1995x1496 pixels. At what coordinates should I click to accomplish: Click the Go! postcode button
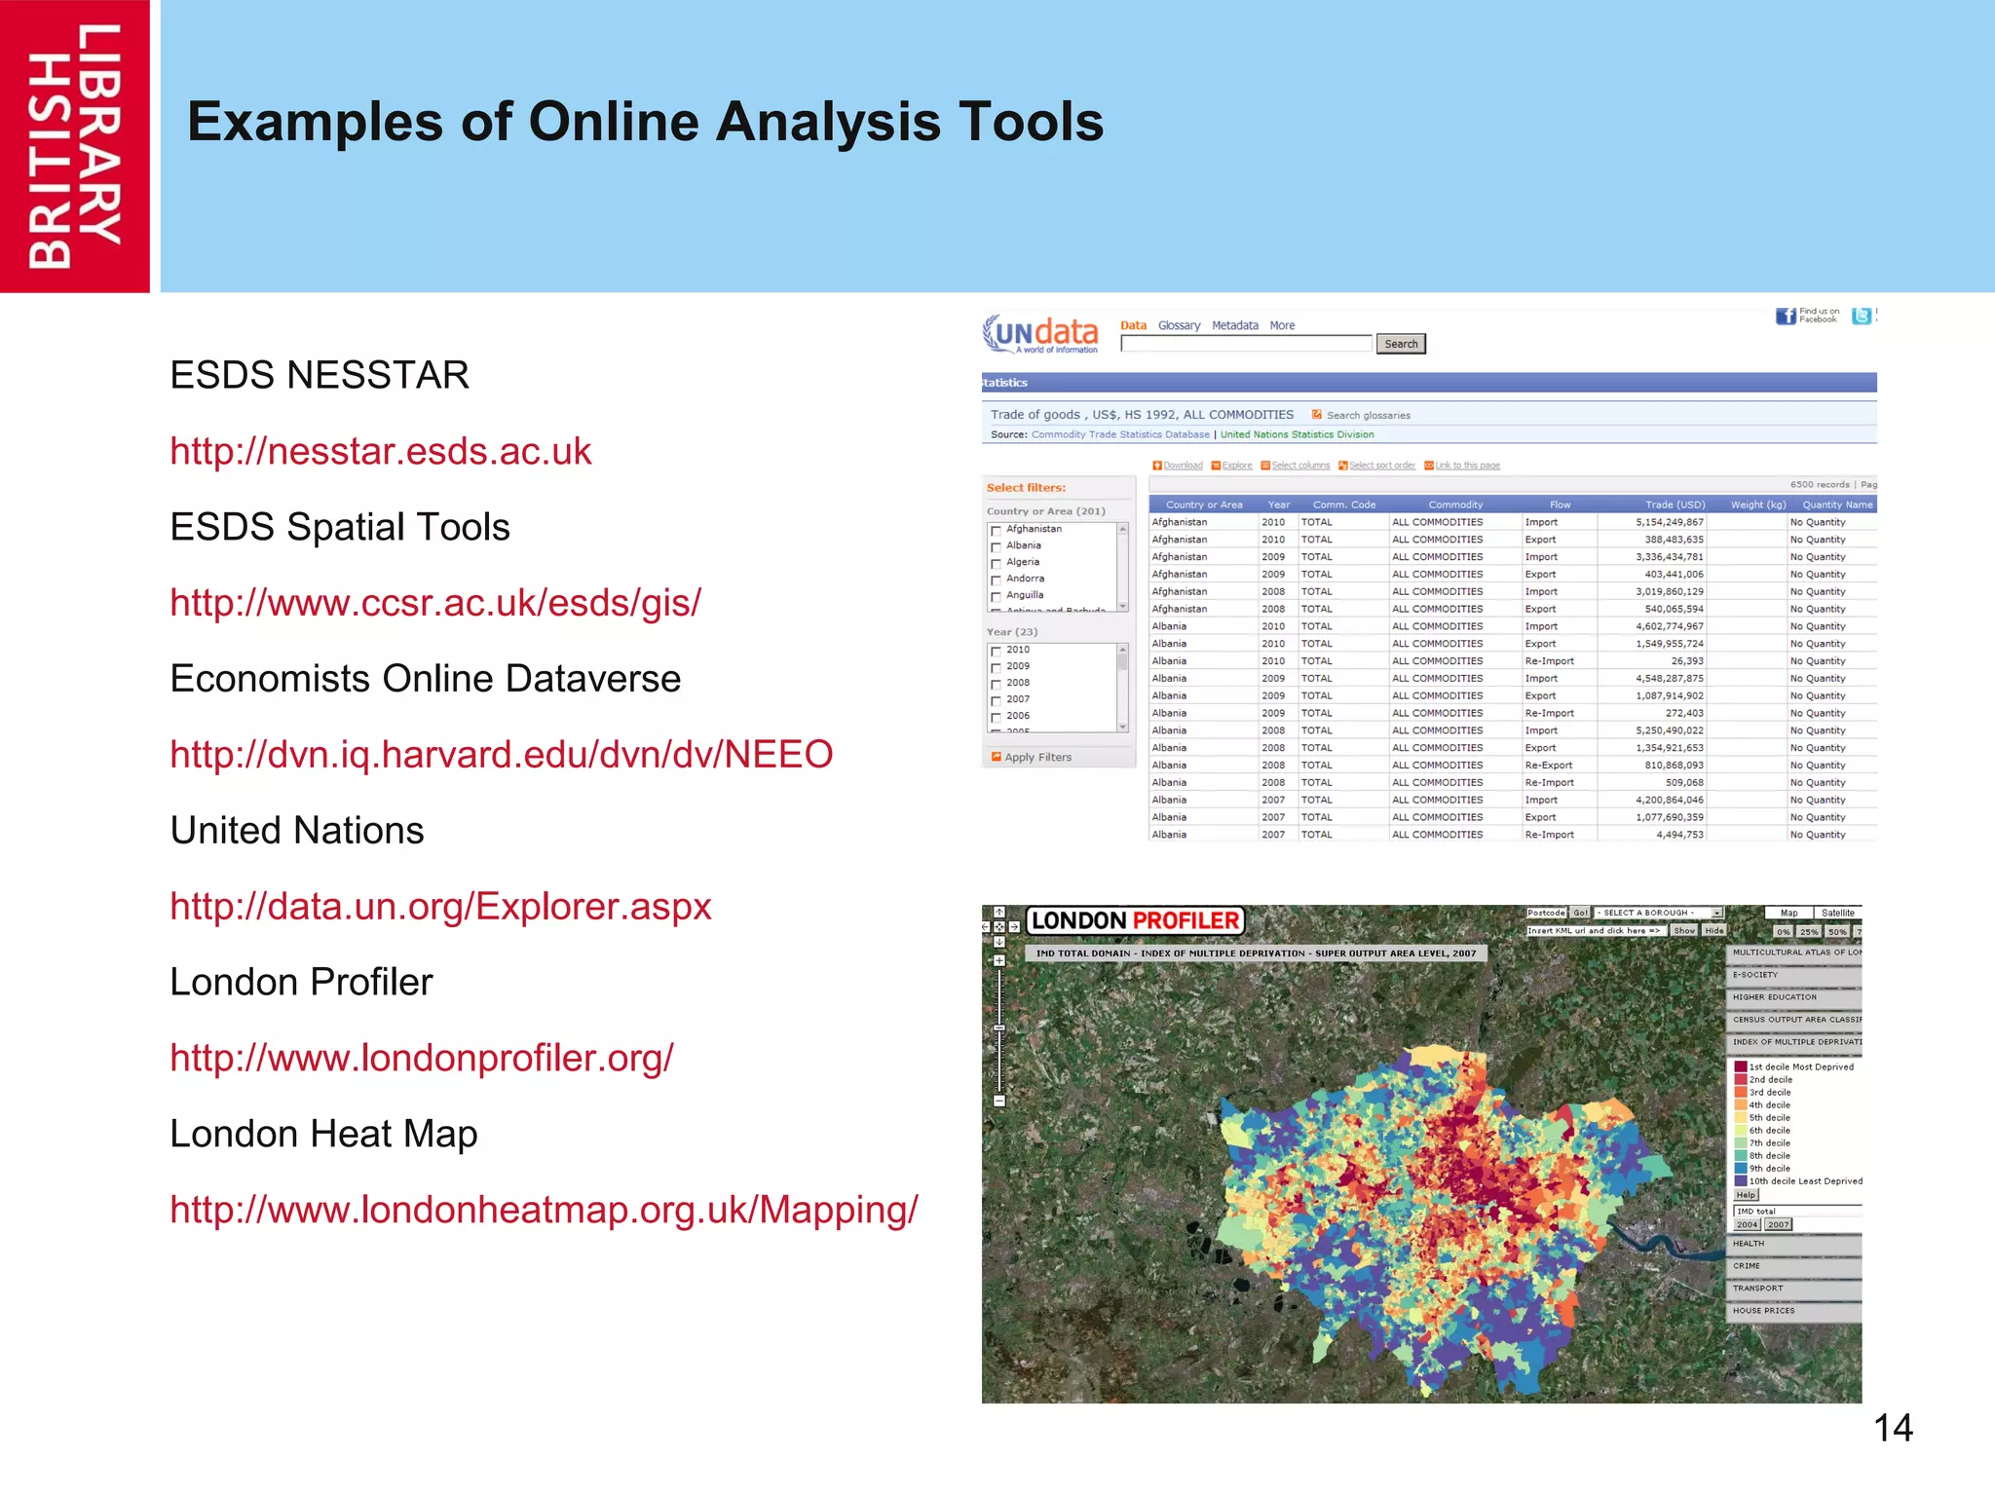(x=1580, y=914)
